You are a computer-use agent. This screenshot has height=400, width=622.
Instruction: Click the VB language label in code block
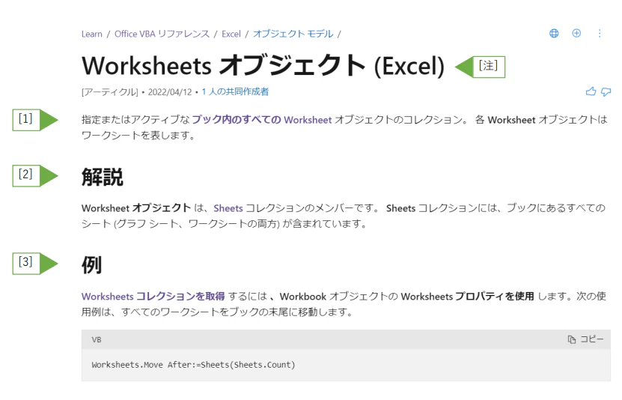point(97,339)
